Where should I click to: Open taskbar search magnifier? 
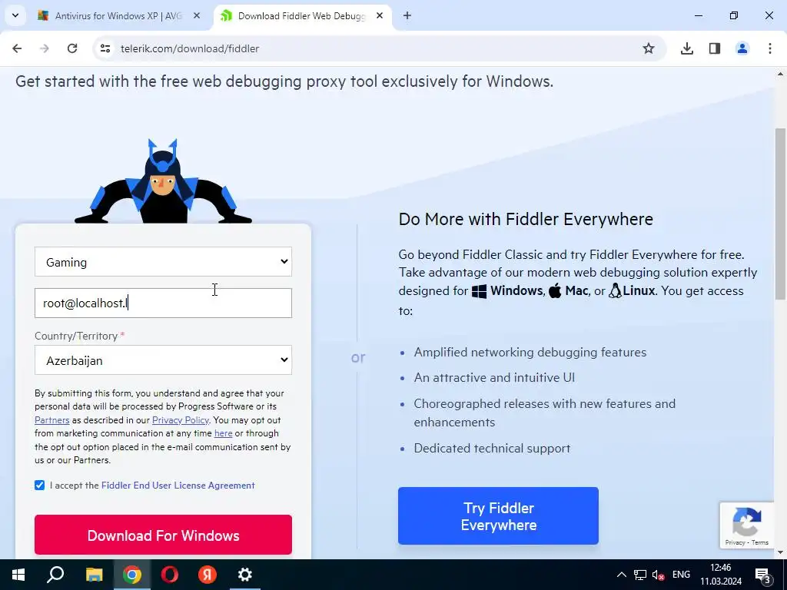click(x=55, y=575)
